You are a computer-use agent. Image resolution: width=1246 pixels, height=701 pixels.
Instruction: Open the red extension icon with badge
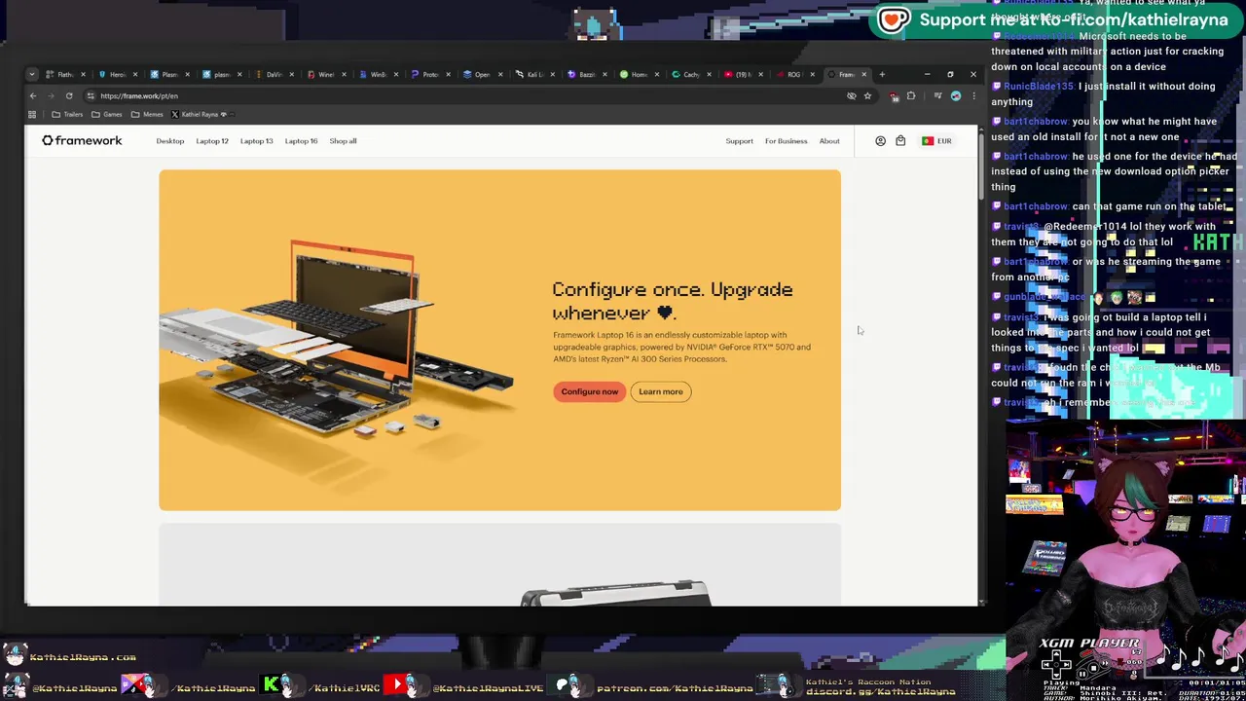pyautogui.click(x=894, y=96)
